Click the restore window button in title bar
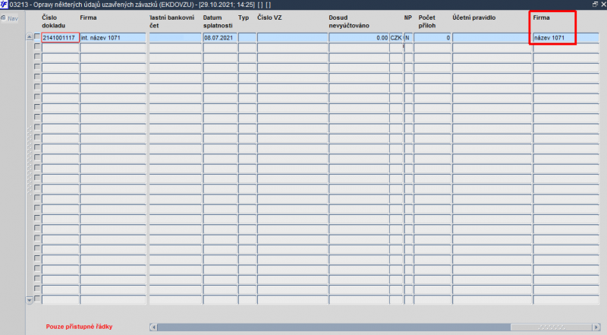The image size is (607, 335). click(x=596, y=5)
